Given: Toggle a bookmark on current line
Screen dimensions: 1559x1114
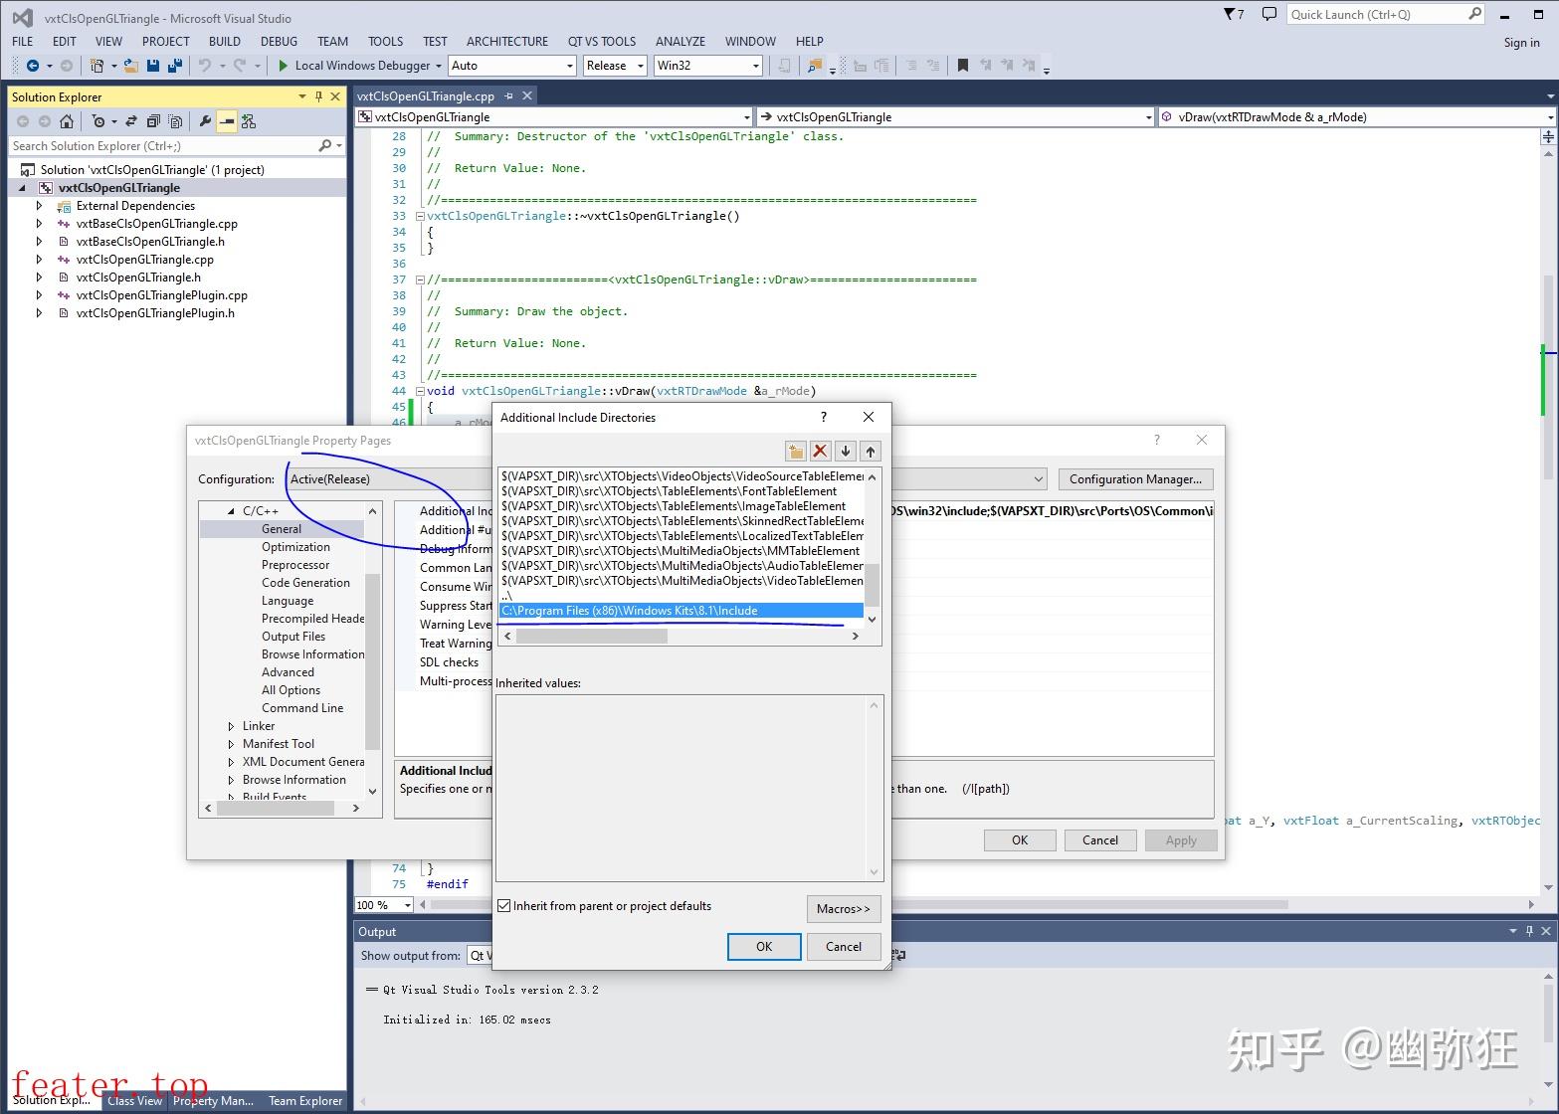Looking at the screenshot, I should (963, 65).
